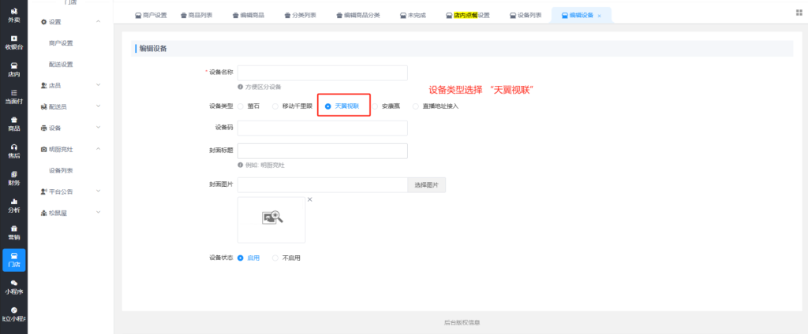
Task: Select the 天翼视联 device type radio
Action: click(x=327, y=106)
